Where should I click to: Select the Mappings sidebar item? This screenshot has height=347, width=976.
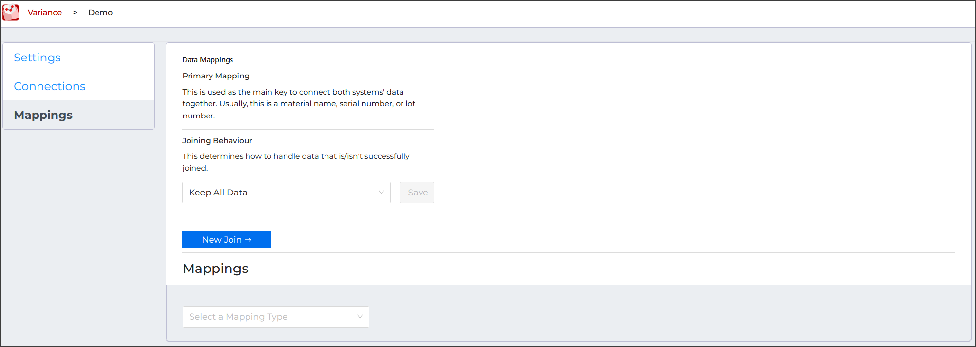click(79, 115)
